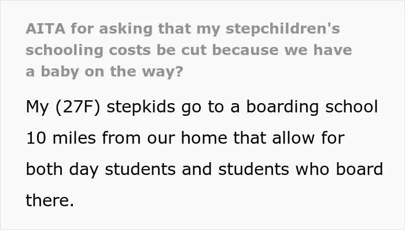Click the word 'My' starting the paragraph
Viewport: 405px width, 230px height.
click(37, 107)
